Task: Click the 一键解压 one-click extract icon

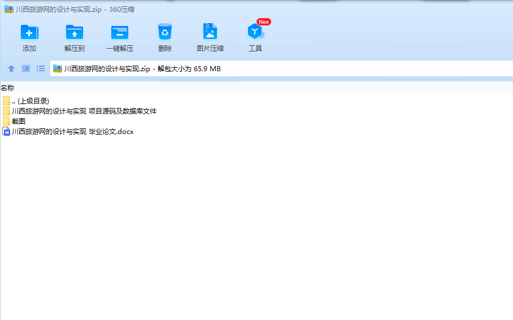Action: coord(120,32)
